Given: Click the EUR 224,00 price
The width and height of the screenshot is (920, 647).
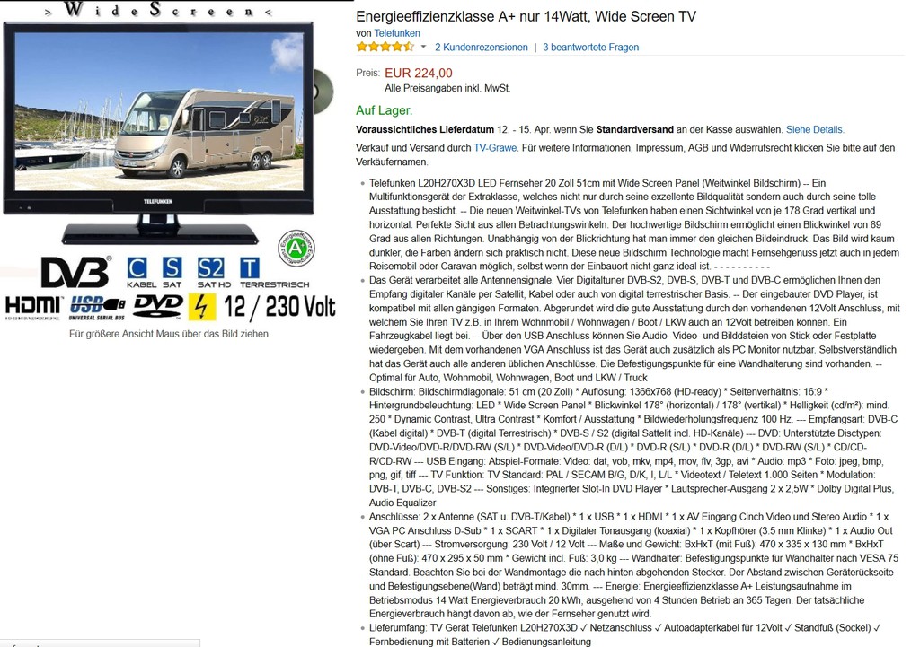Looking at the screenshot, I should [419, 74].
